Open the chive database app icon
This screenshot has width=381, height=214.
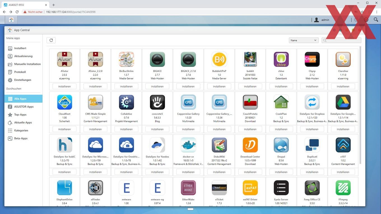pyautogui.click(x=281, y=59)
